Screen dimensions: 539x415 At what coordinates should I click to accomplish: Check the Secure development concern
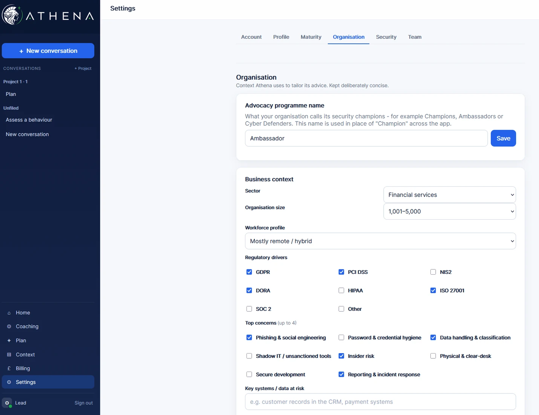click(x=249, y=375)
